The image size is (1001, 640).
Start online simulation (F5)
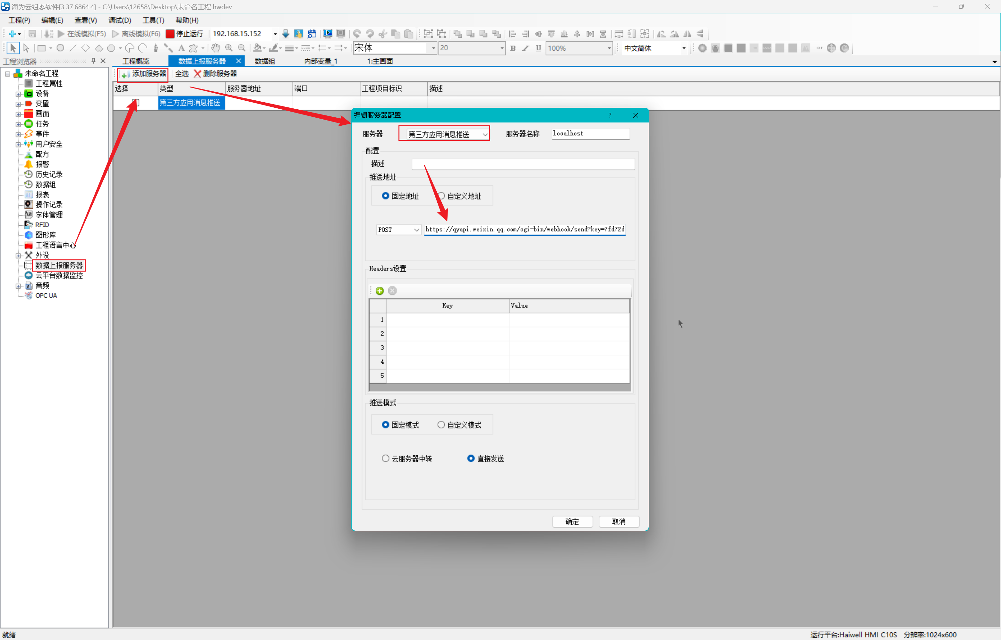pos(81,34)
